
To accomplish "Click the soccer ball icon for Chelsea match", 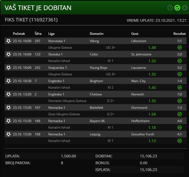I will pos(8,94).
